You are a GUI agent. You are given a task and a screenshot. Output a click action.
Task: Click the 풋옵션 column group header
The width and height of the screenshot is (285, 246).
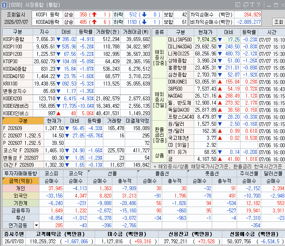[212, 173]
